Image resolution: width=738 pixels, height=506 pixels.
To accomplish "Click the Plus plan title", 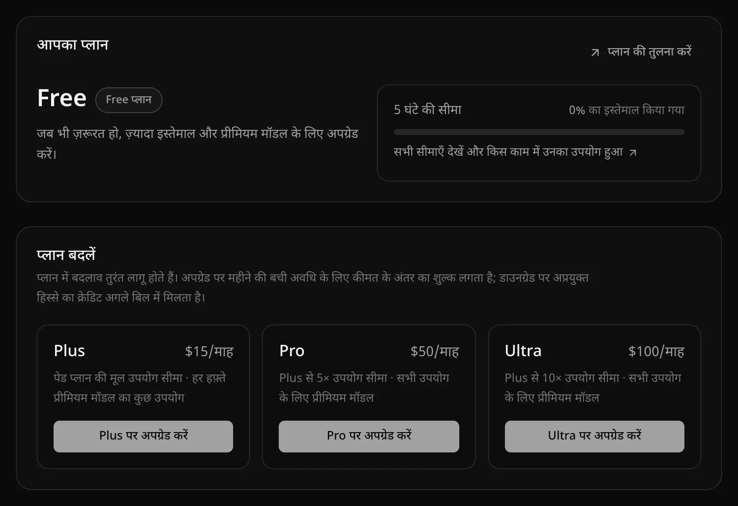I will [69, 351].
